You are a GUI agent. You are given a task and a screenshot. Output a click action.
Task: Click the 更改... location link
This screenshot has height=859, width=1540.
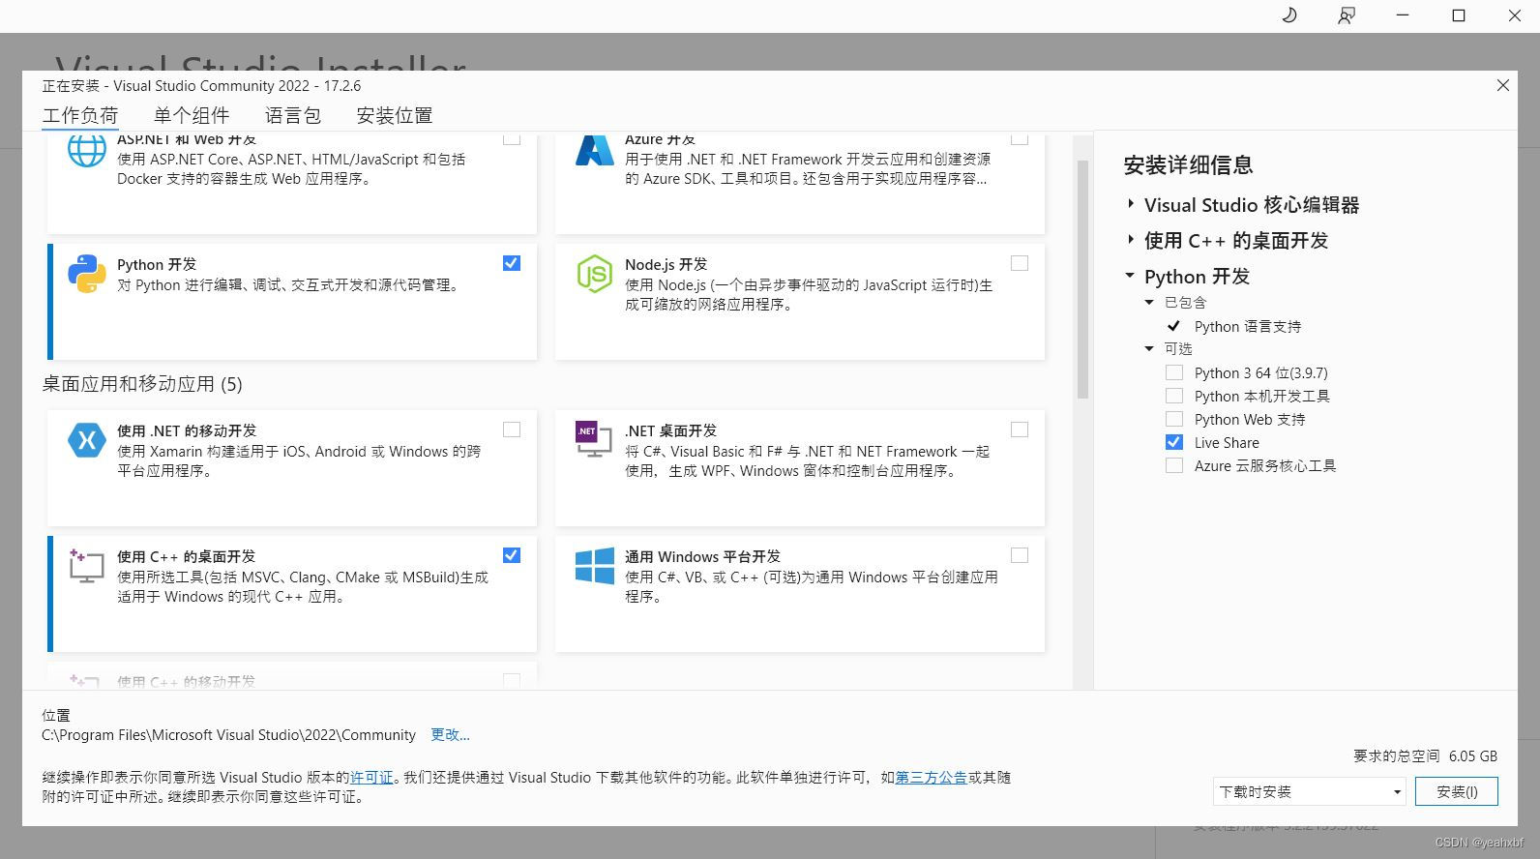coord(450,735)
